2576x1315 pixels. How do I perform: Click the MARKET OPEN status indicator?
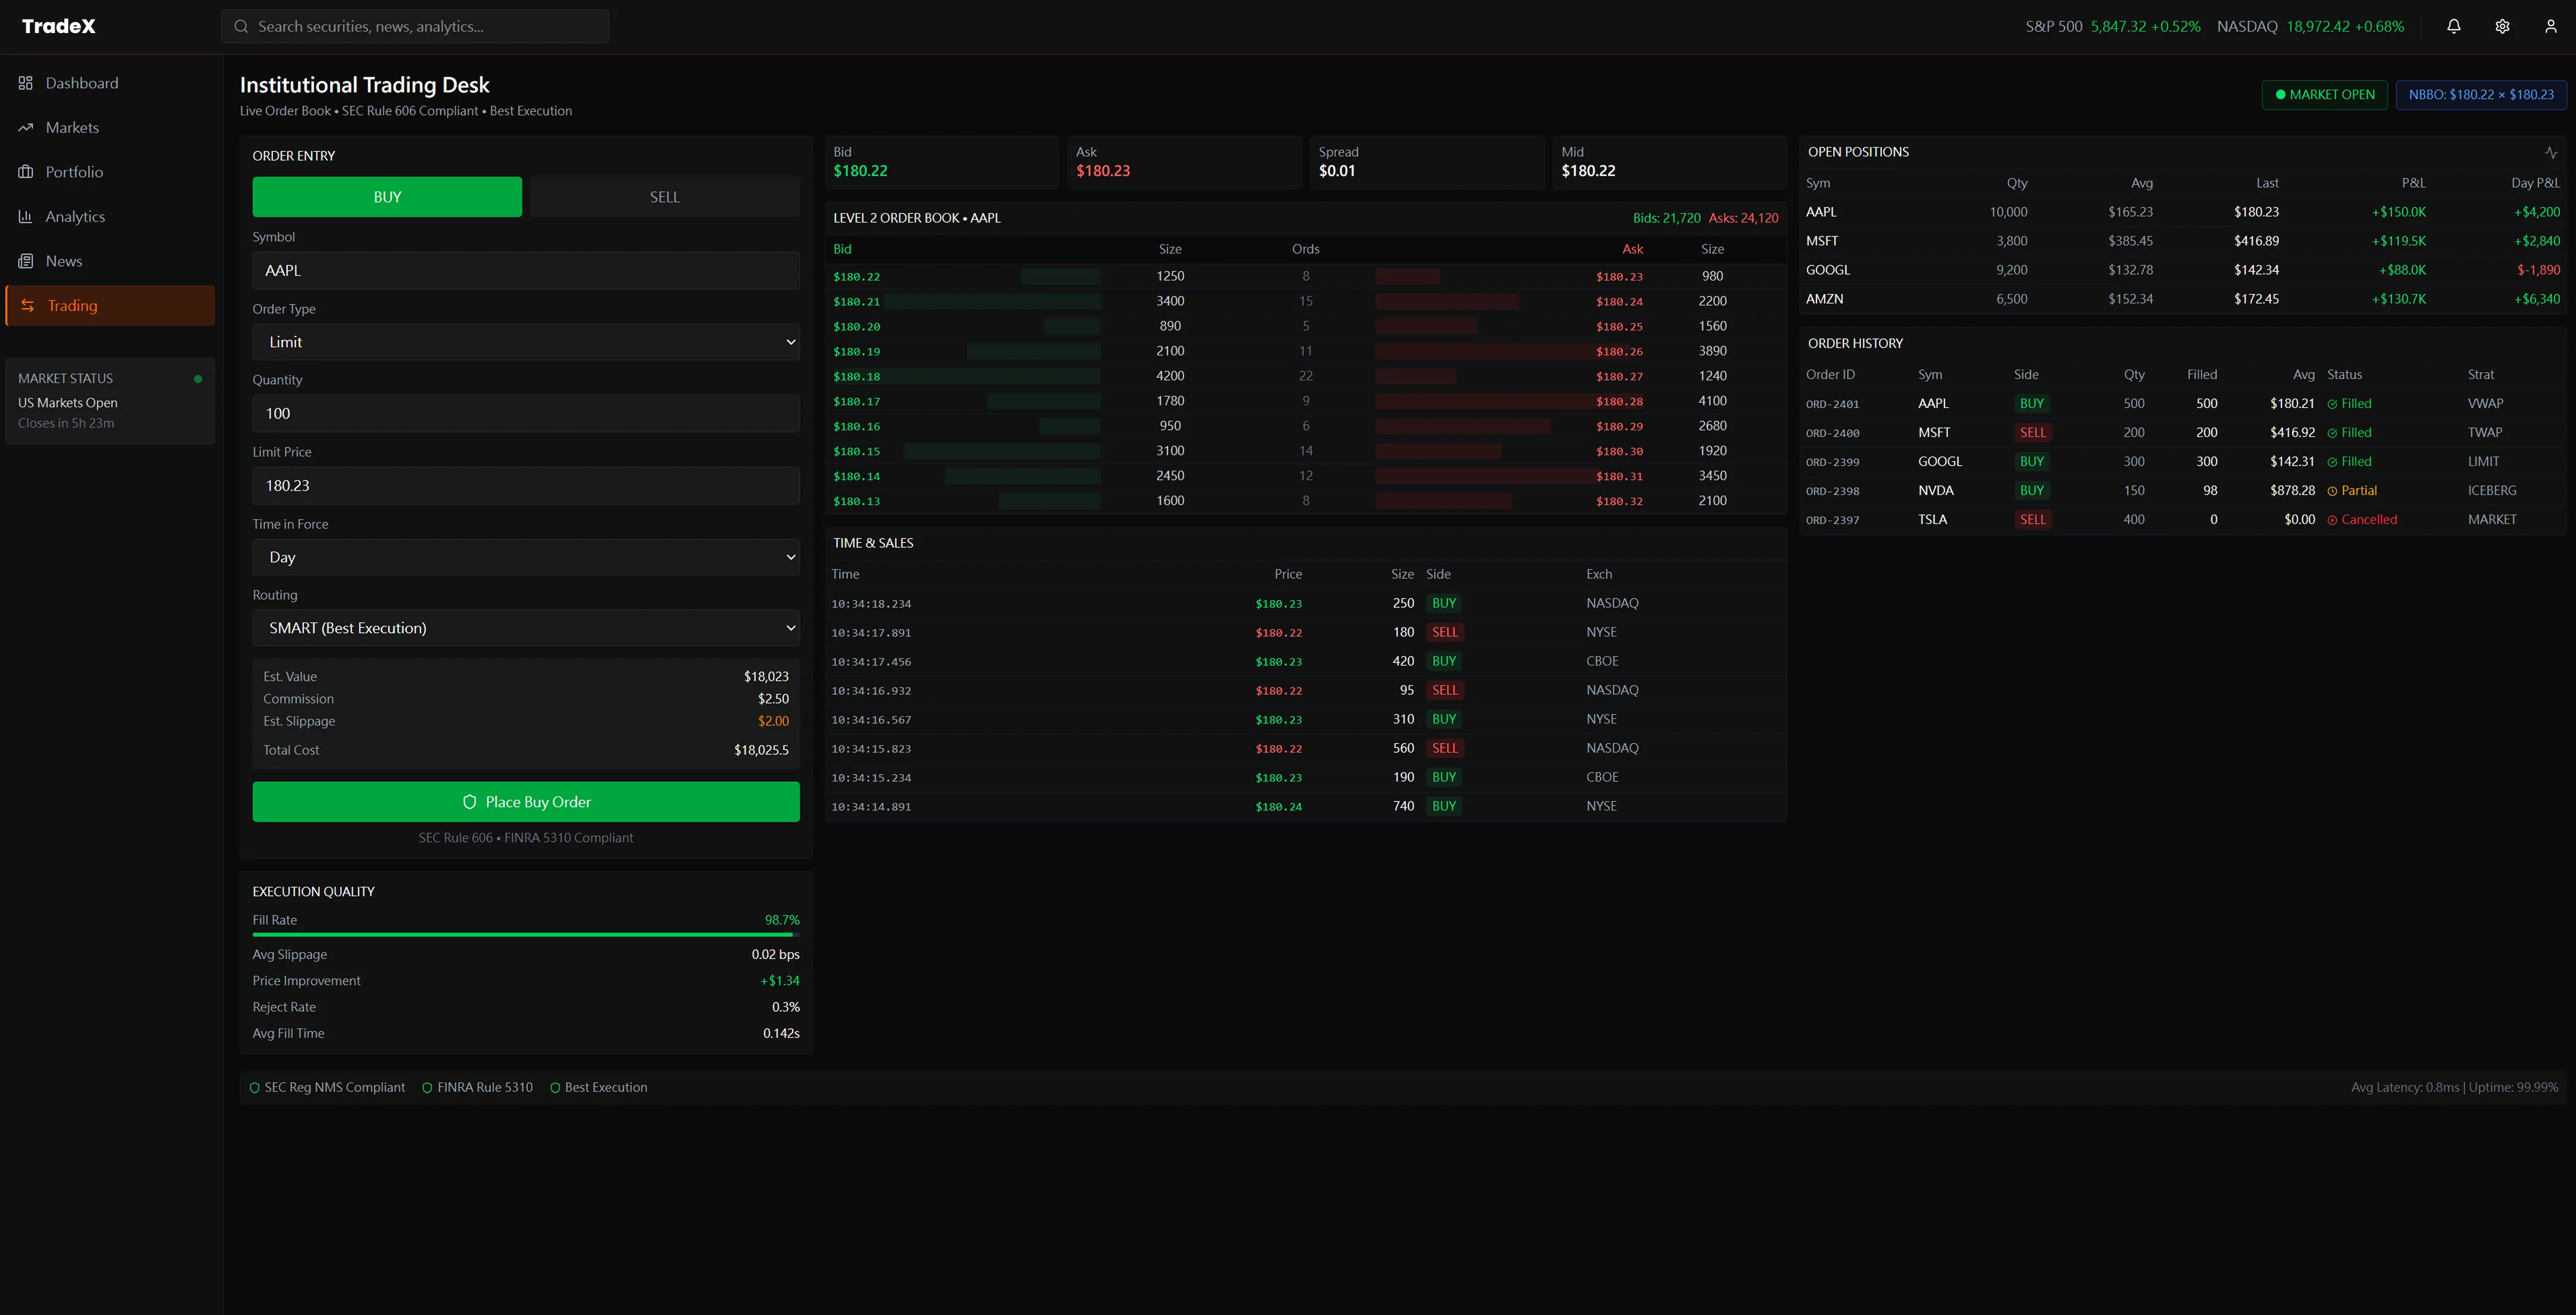pyautogui.click(x=2324, y=94)
